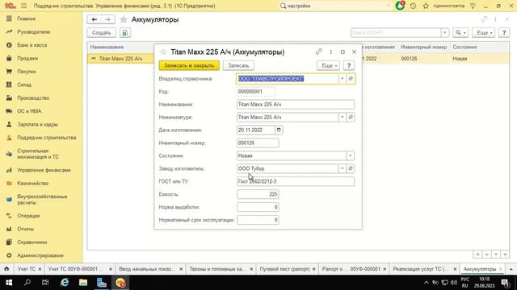
Task: Open Строительная механизация и ТС section
Action: (38, 154)
